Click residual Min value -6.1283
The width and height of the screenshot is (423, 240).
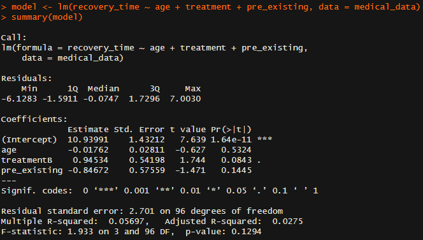(x=19, y=99)
